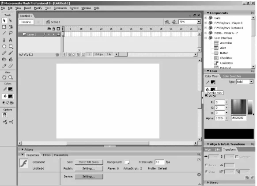
Task: Enable the Constrain checkbox
Action: 237,157
